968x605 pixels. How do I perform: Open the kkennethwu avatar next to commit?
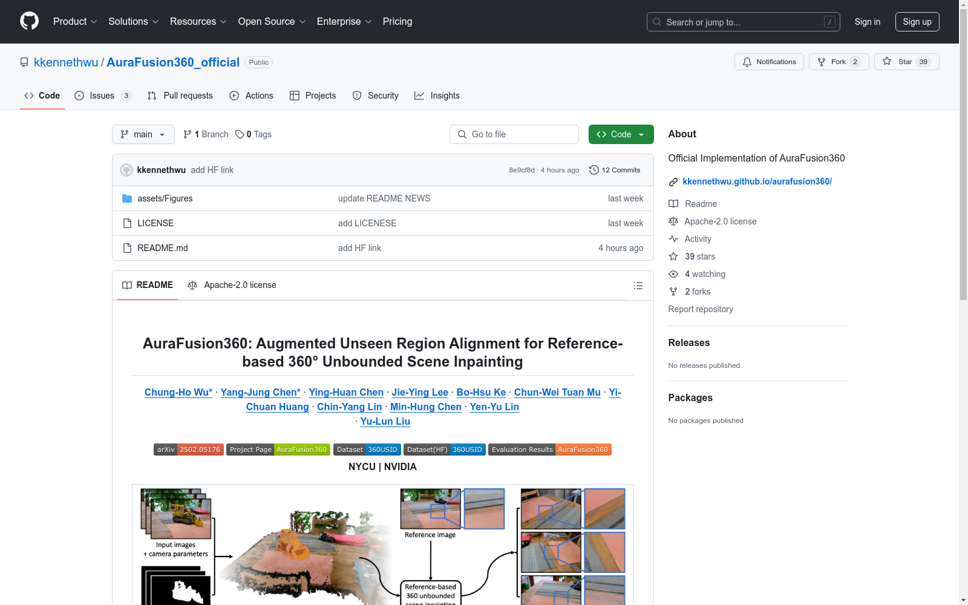[126, 170]
